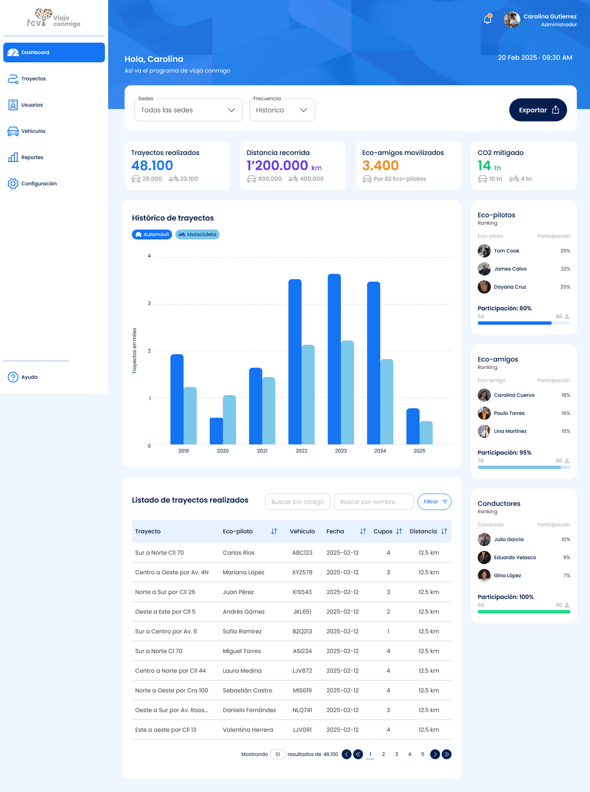Open Carolina Gutierrez profile avatar
This screenshot has width=590, height=792.
click(512, 20)
